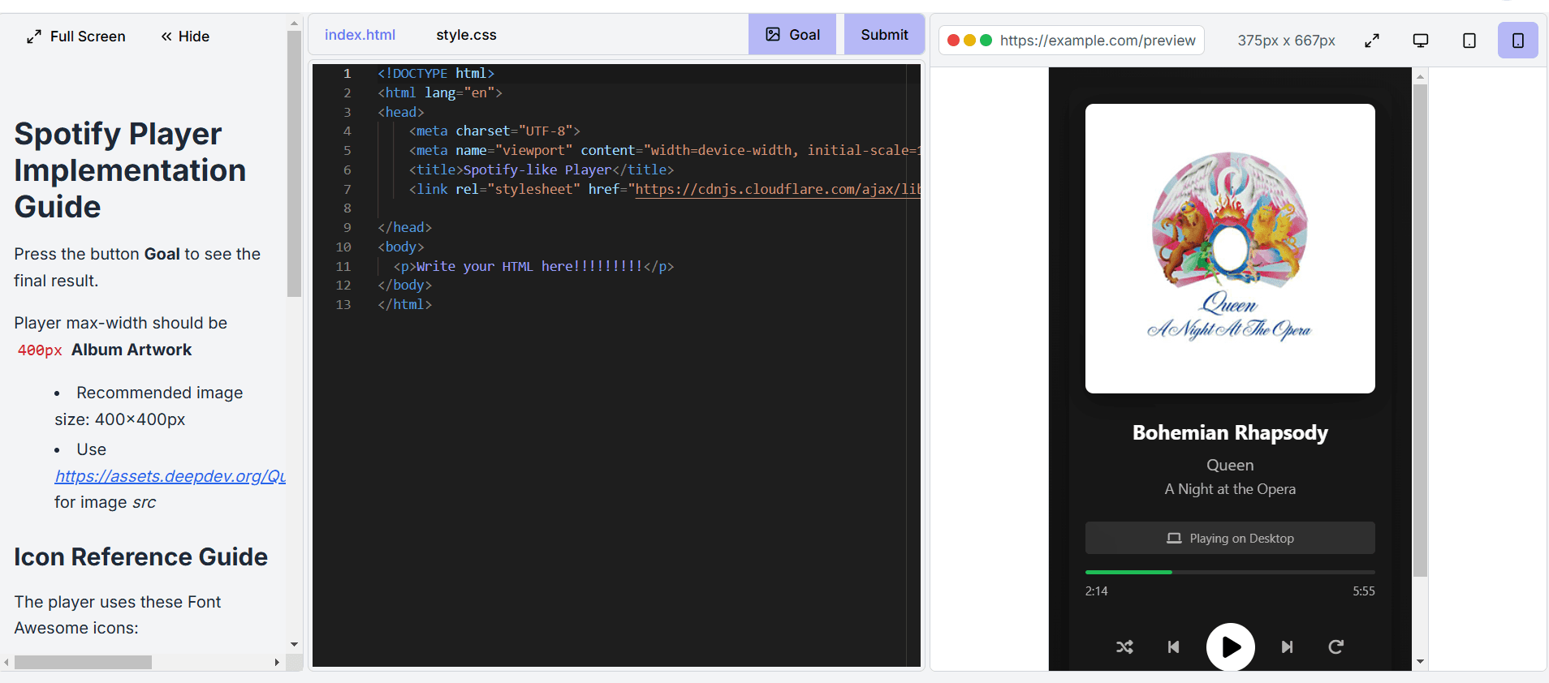Click line number 13 in the gutter
The width and height of the screenshot is (1549, 683).
tap(343, 304)
